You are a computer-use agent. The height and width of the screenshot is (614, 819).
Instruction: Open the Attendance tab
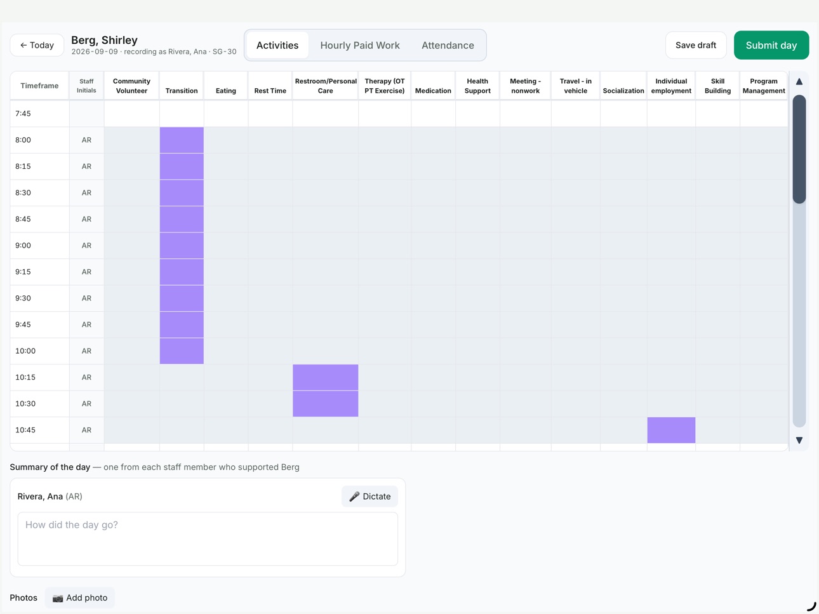click(x=448, y=45)
